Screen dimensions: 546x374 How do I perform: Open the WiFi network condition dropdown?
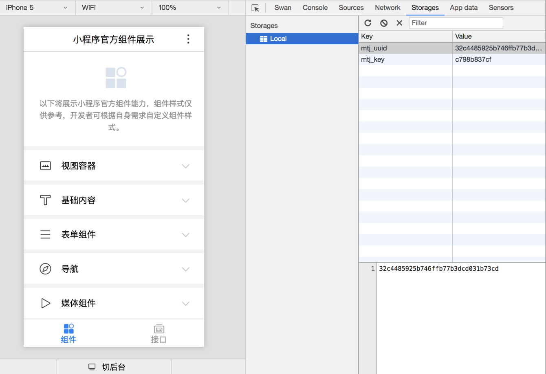coord(113,7)
